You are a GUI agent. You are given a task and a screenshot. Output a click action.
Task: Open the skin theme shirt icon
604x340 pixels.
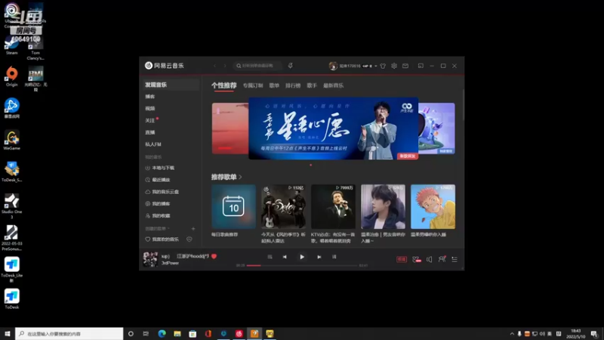383,66
